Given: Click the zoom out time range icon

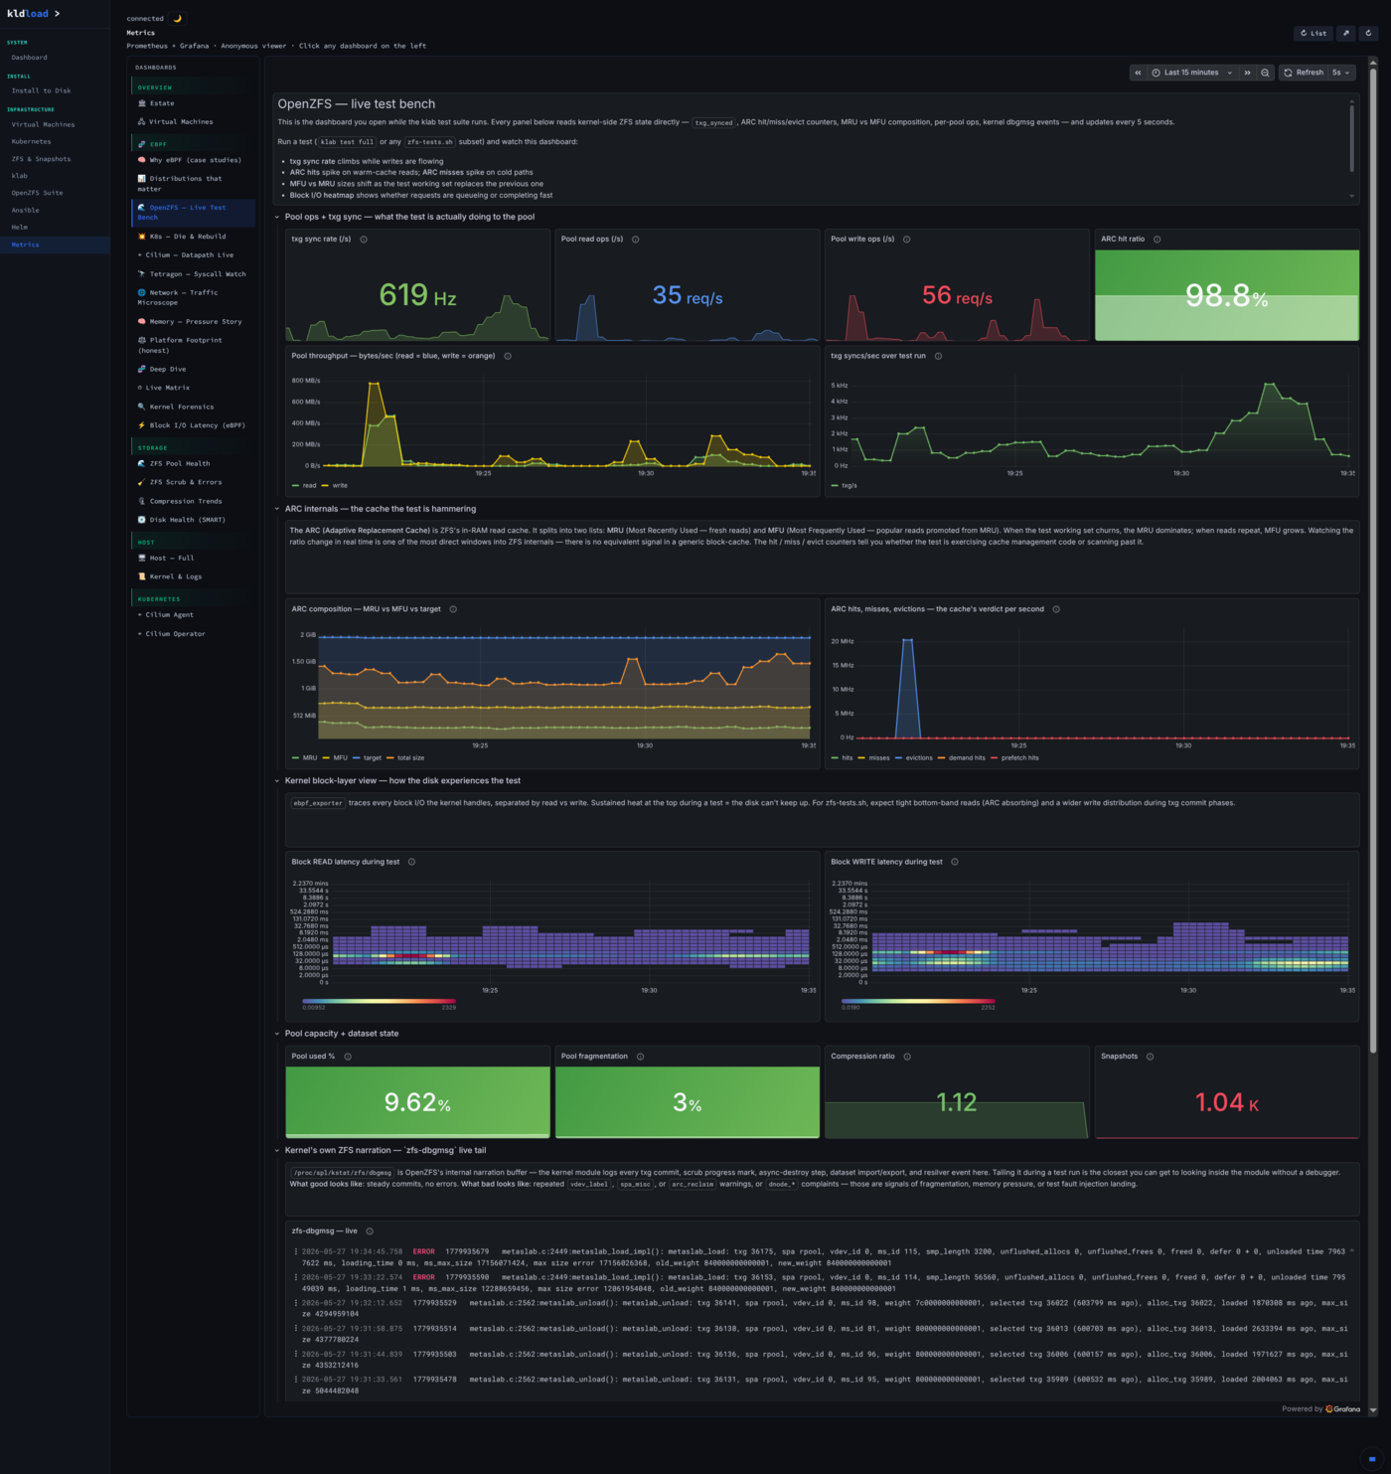Looking at the screenshot, I should click(x=1265, y=73).
